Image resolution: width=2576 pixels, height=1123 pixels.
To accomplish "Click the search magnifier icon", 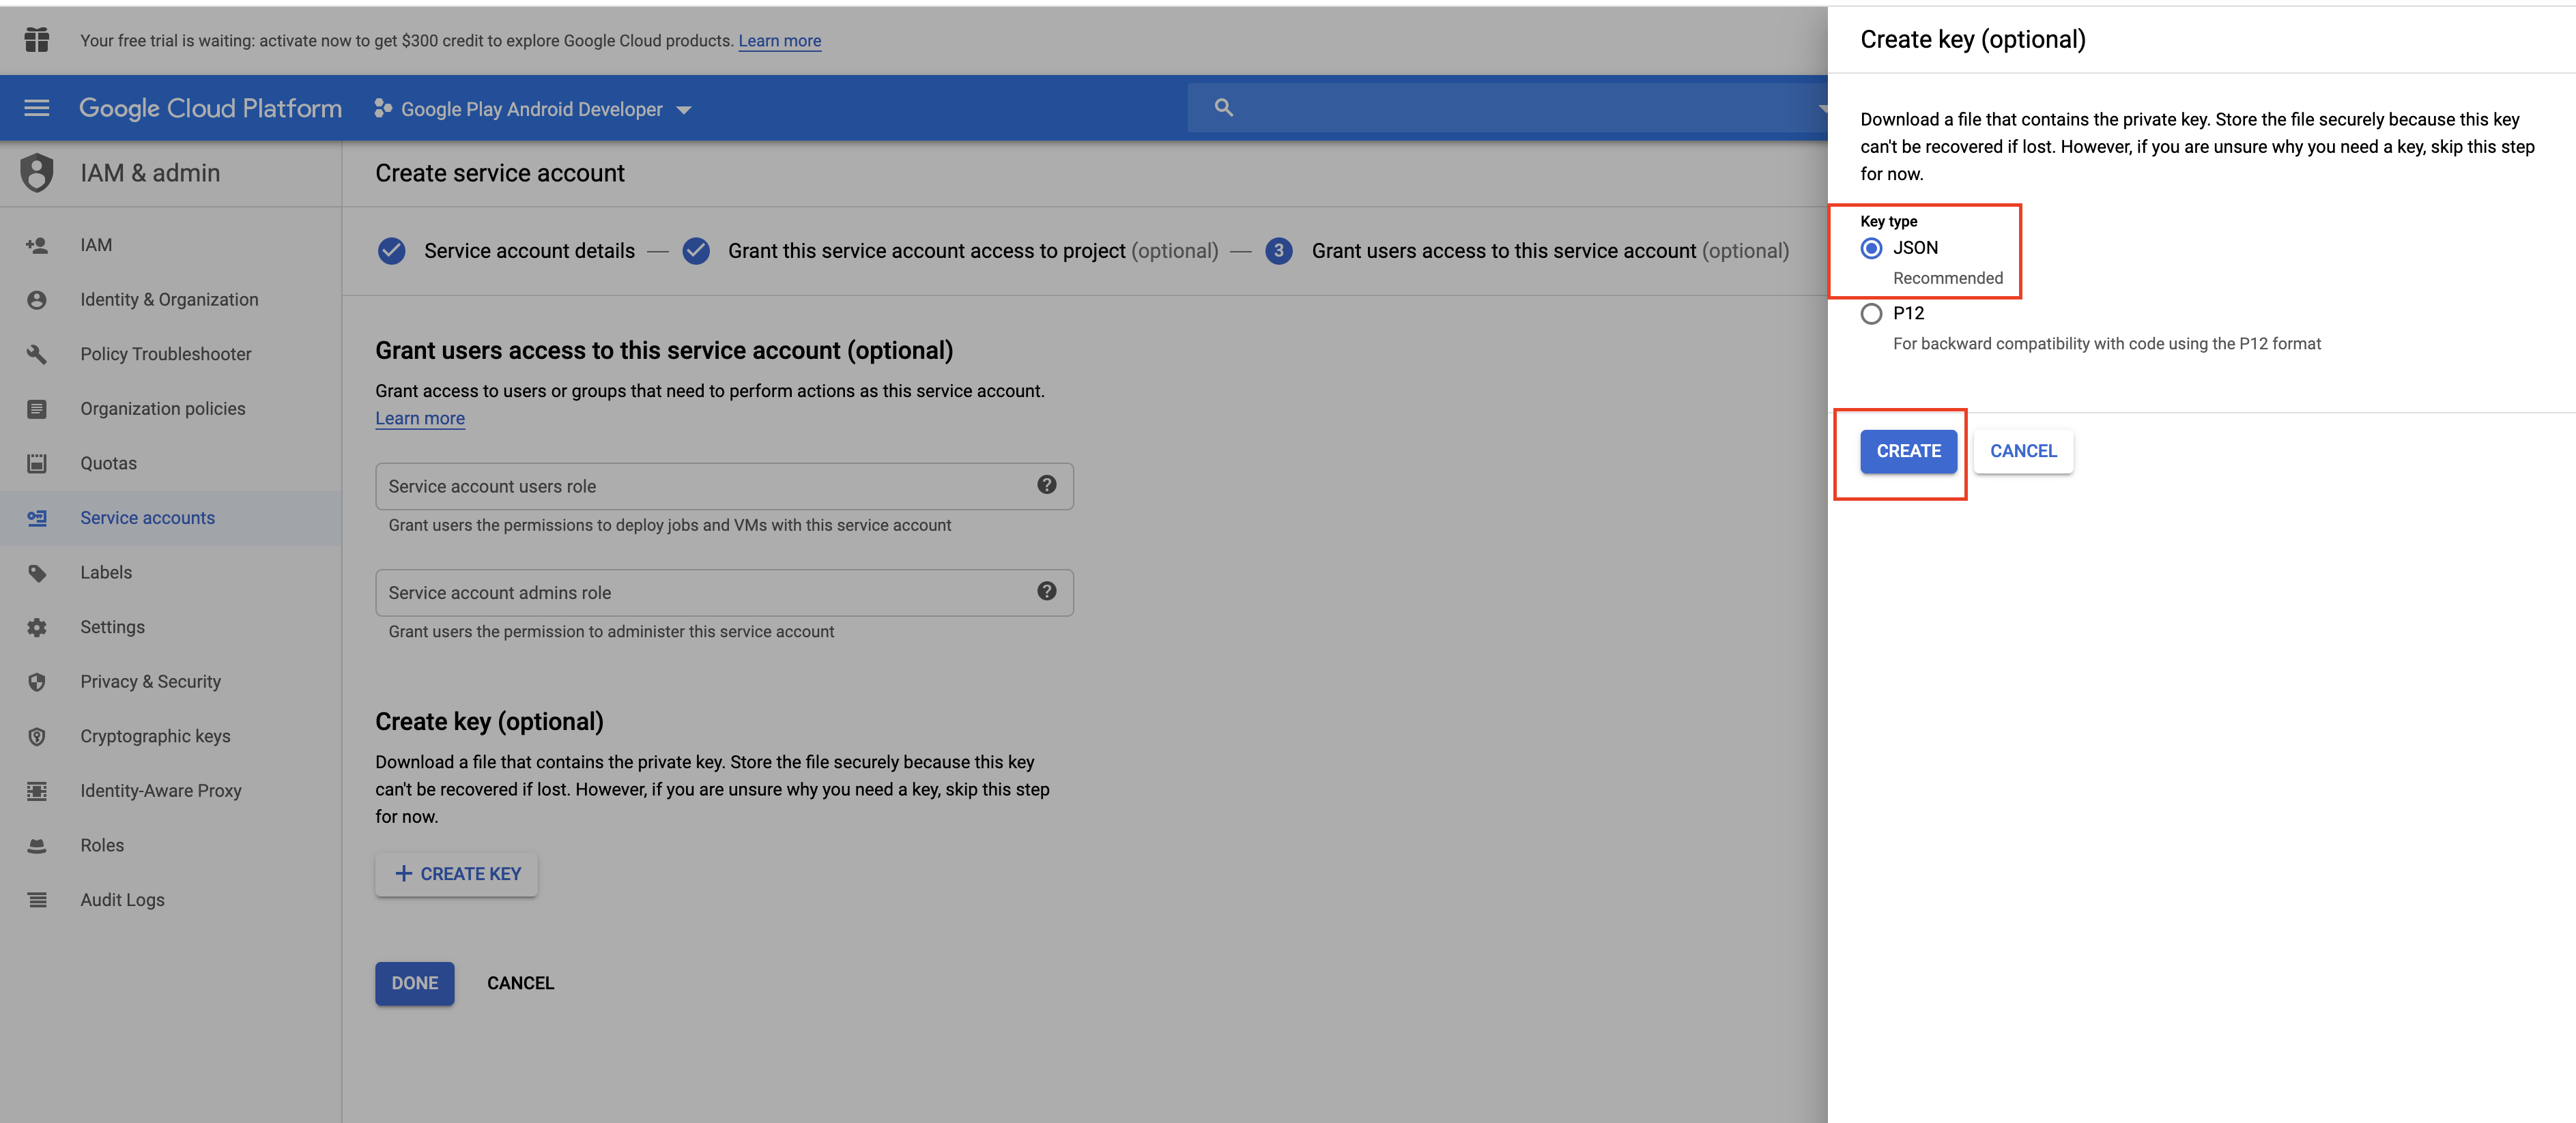I will (x=1223, y=107).
